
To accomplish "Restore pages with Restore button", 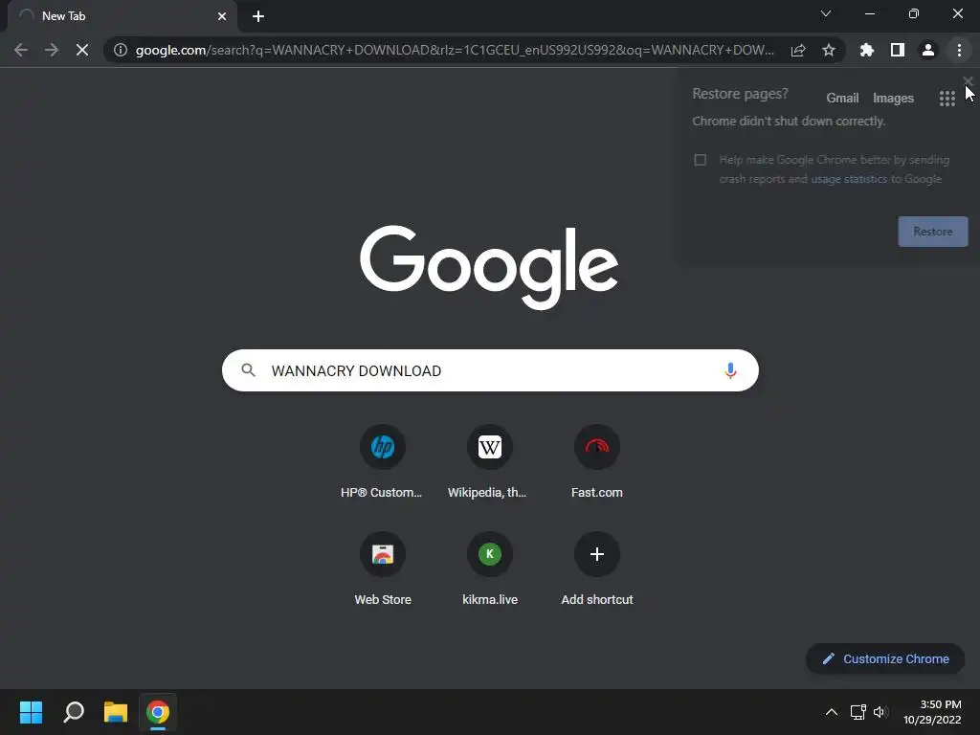I will pyautogui.click(x=932, y=232).
